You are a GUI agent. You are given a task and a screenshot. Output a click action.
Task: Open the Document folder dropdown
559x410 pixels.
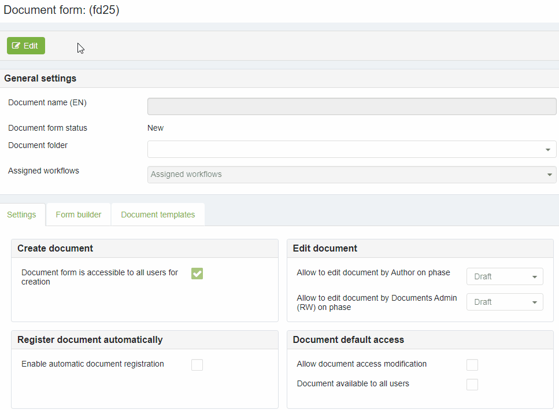point(347,149)
